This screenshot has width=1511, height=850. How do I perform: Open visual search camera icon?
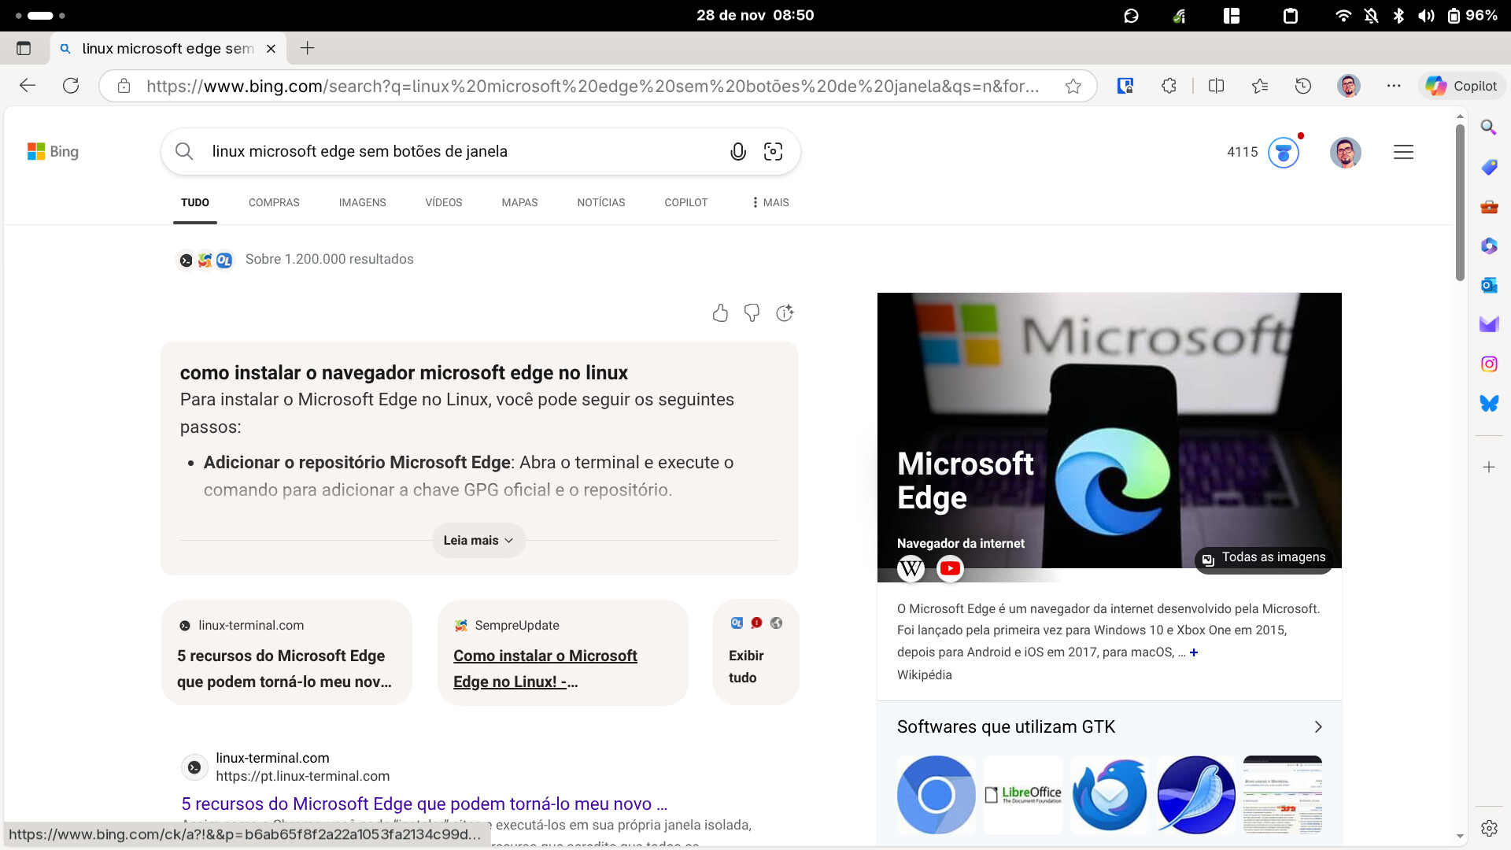click(x=773, y=152)
